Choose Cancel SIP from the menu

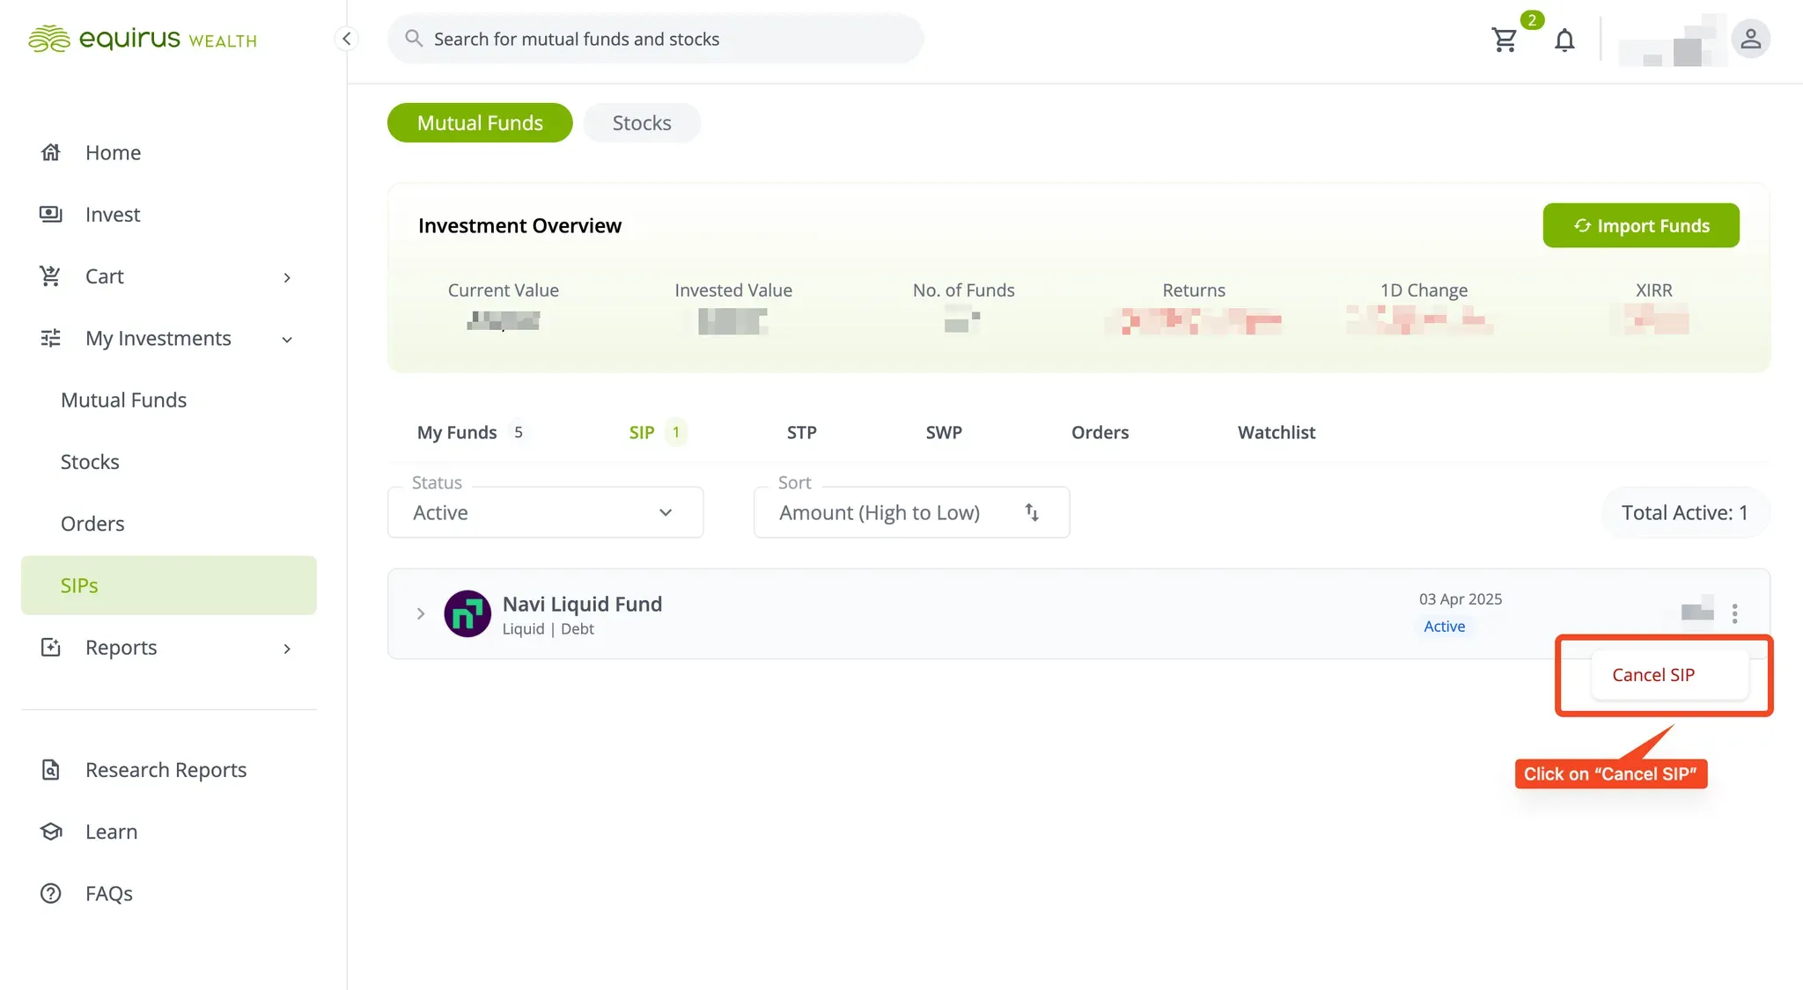point(1669,675)
